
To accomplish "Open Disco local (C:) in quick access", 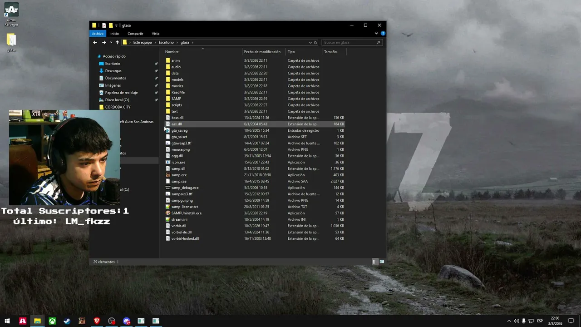I will point(117,100).
